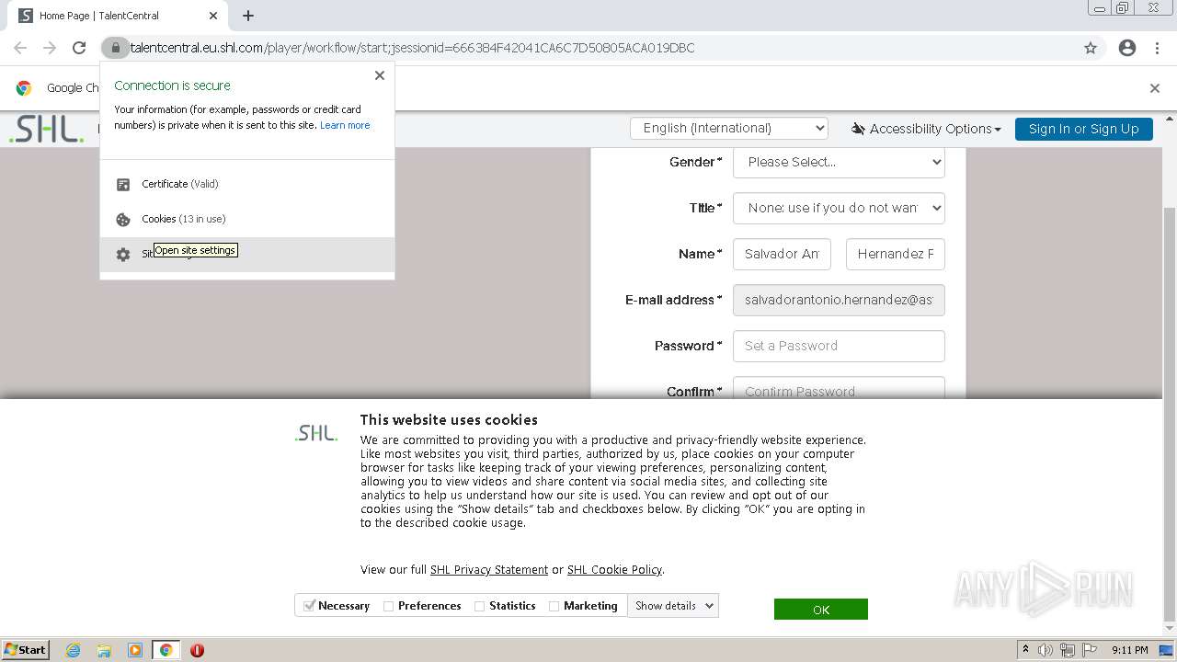Click the Site settings gear icon
Image resolution: width=1177 pixels, height=662 pixels.
pos(123,255)
